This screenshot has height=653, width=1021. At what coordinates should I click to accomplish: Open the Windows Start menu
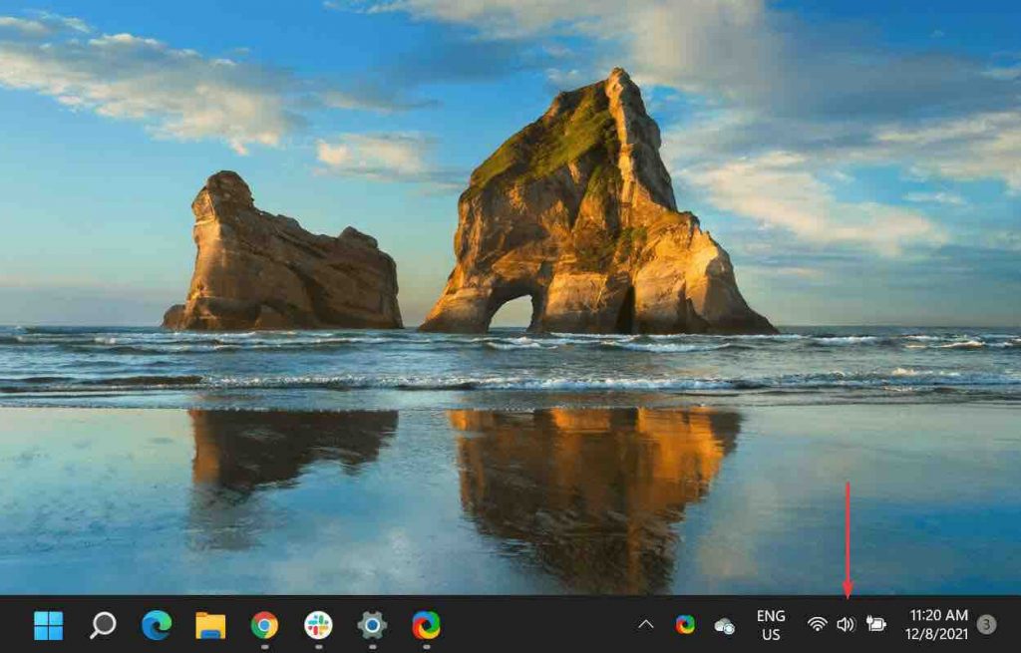pos(48,625)
